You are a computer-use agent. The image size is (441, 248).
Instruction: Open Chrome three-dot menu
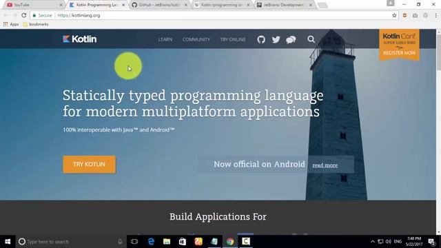click(435, 15)
